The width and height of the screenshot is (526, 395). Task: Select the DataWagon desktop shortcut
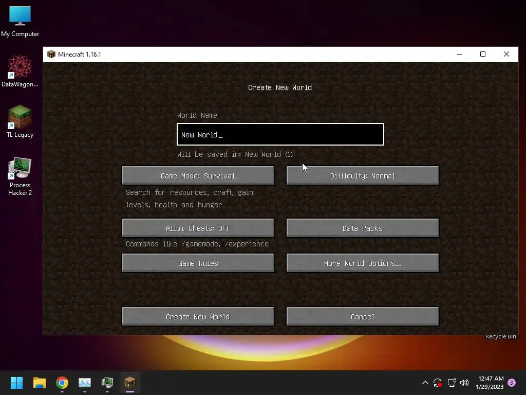point(20,71)
